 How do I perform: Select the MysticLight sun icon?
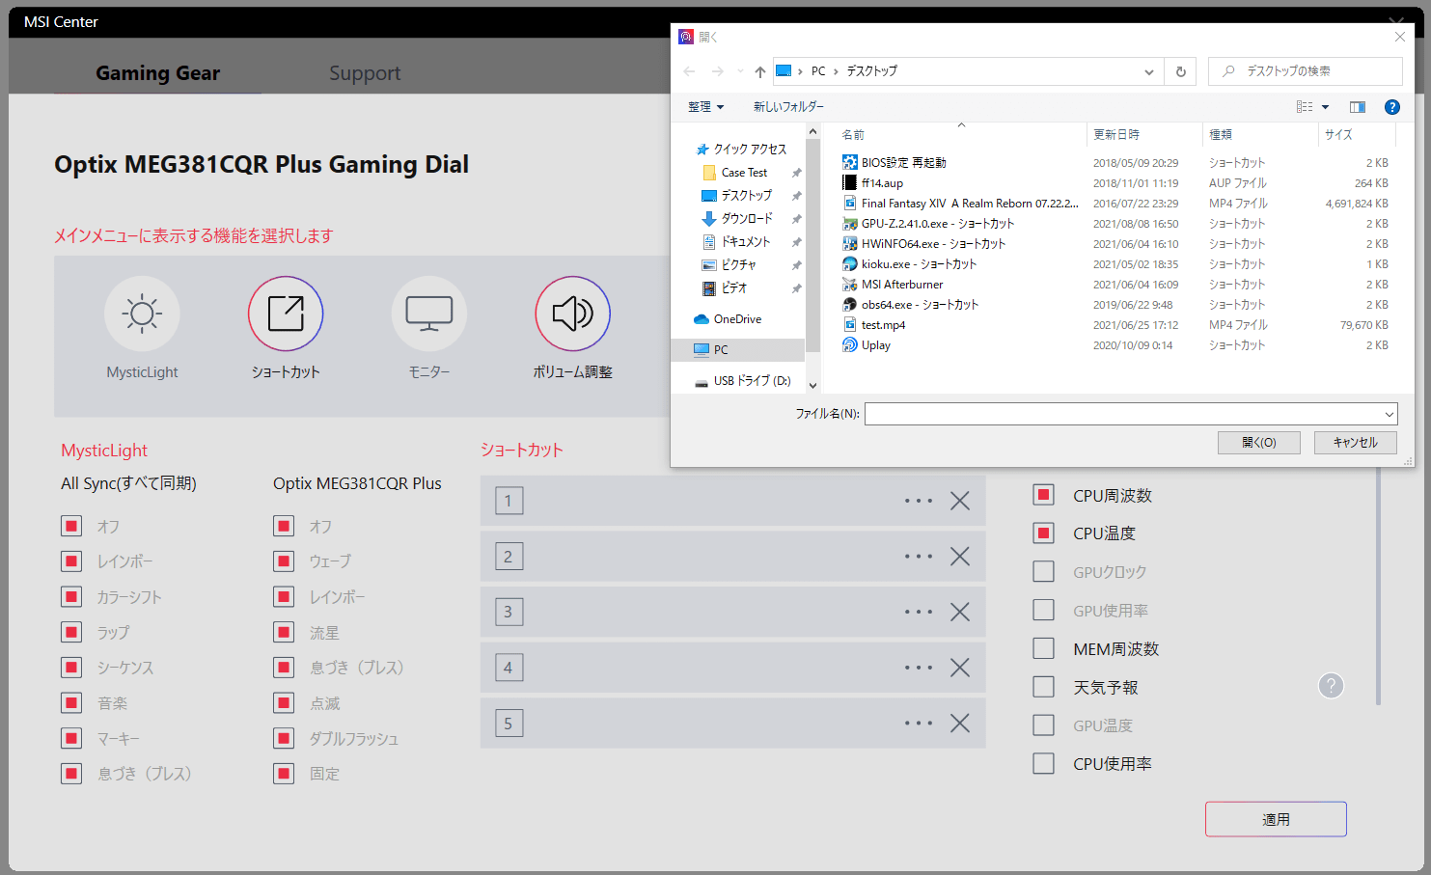(142, 314)
